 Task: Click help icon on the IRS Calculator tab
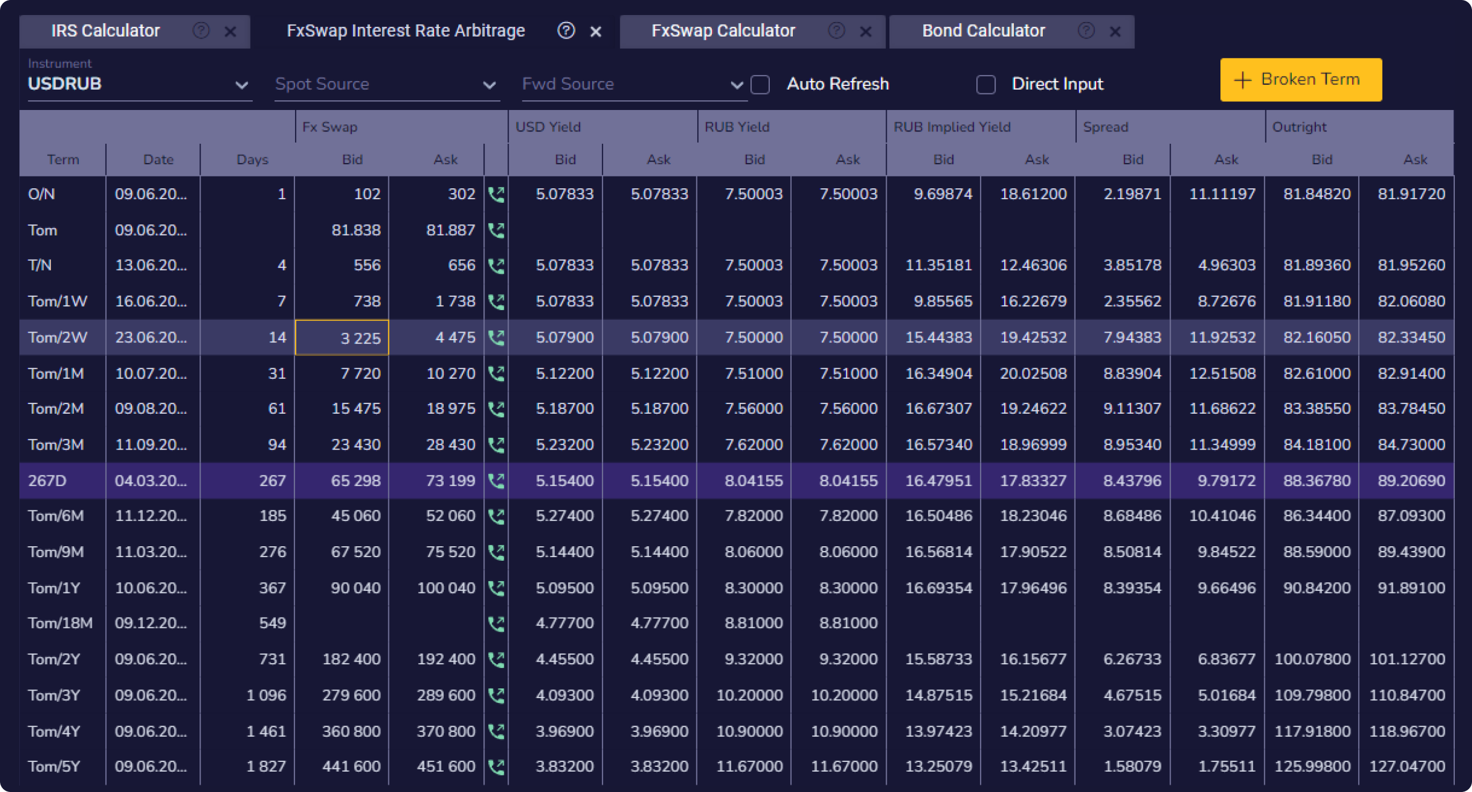[201, 31]
